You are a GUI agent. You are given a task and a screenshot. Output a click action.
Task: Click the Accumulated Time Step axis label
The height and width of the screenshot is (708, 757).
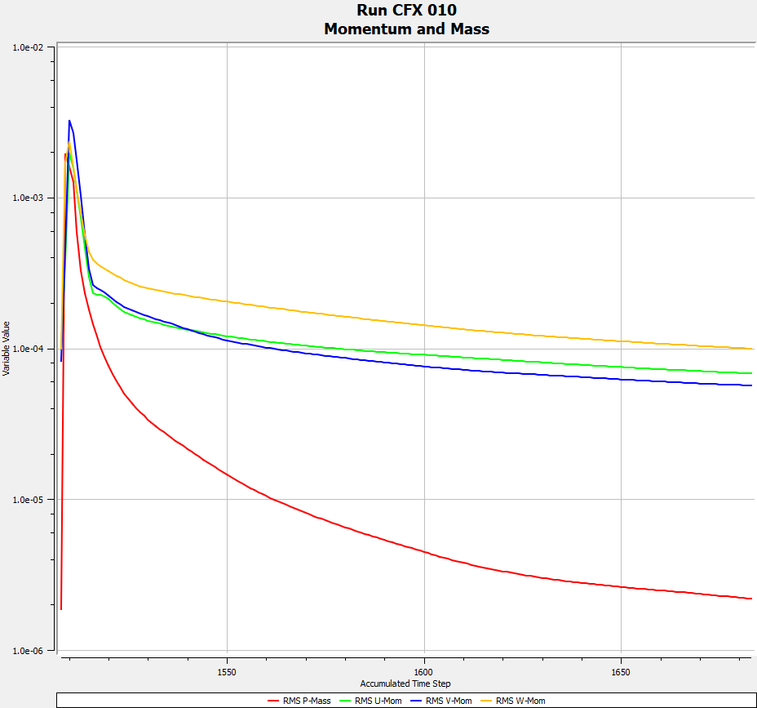click(x=405, y=684)
